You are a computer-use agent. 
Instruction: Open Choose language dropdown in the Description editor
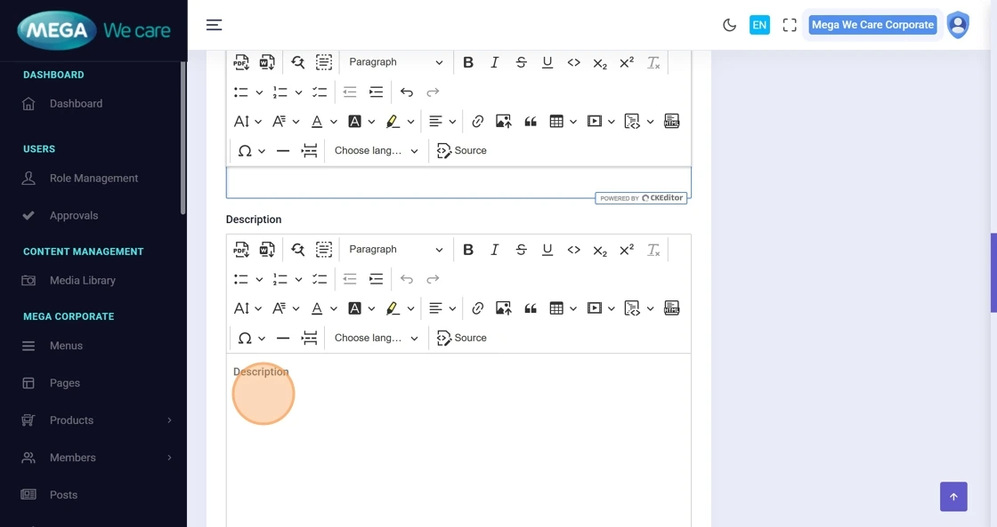(x=376, y=338)
